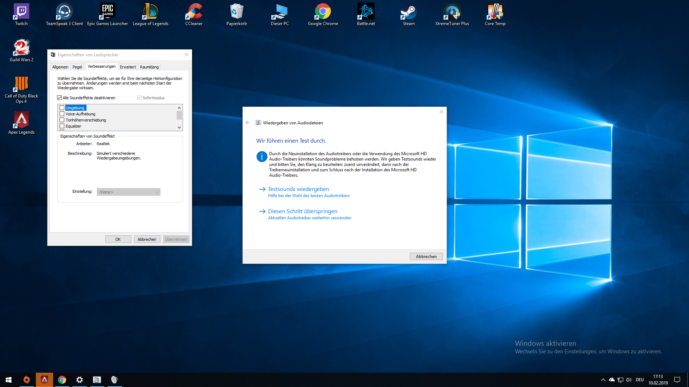Click the 'Testsounds wiedergeben' link
The height and width of the screenshot is (387, 689).
point(298,189)
